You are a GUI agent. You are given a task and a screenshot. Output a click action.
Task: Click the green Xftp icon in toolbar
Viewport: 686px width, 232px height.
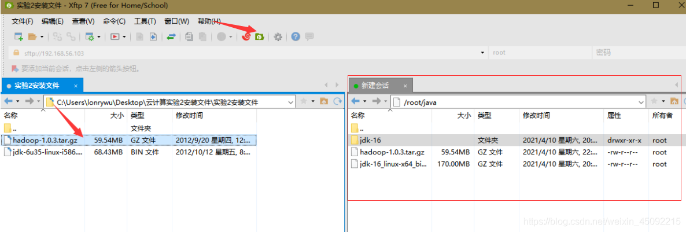pos(260,36)
